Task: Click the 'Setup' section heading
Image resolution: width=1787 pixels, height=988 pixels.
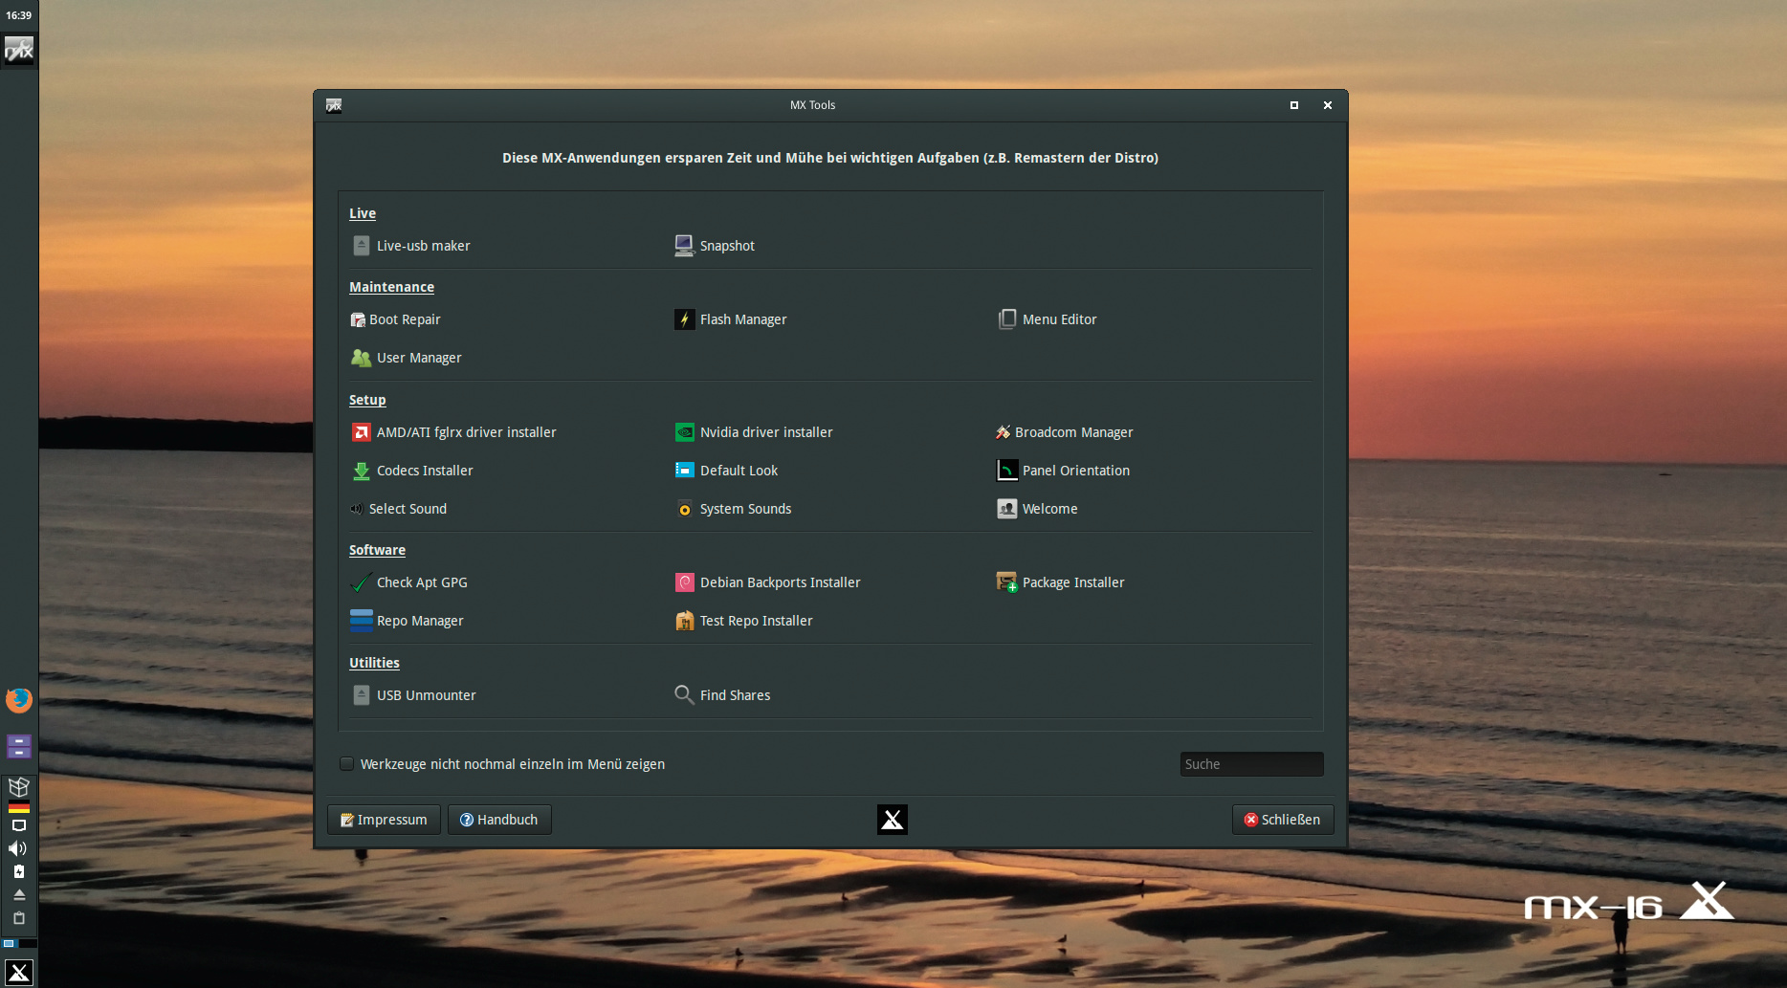Action: click(x=367, y=400)
